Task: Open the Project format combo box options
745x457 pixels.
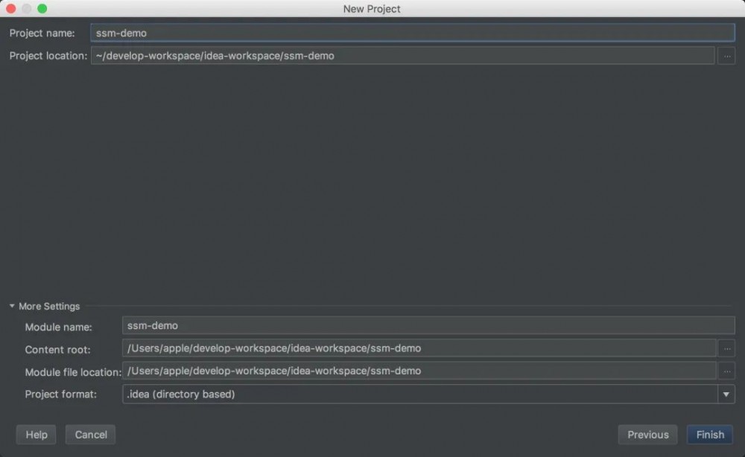Action: (x=726, y=394)
